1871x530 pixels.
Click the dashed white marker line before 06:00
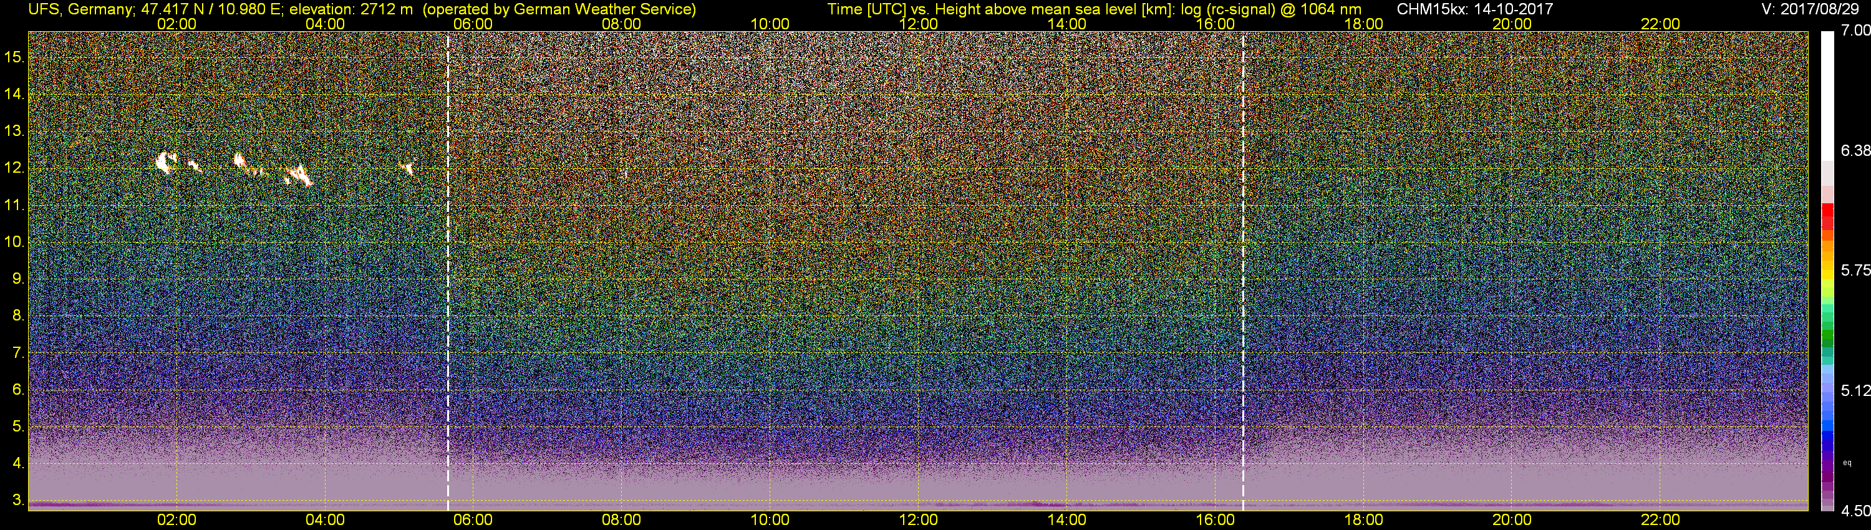pyautogui.click(x=447, y=271)
